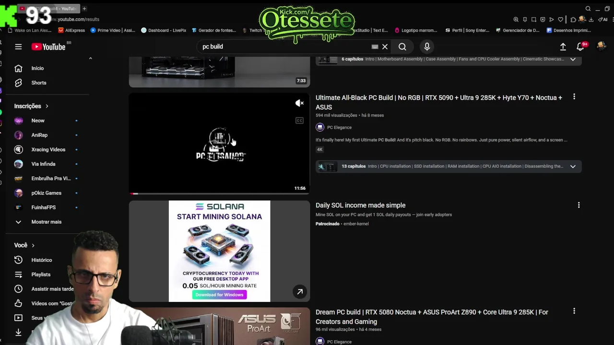Toggle captions on the video preview

(x=299, y=120)
